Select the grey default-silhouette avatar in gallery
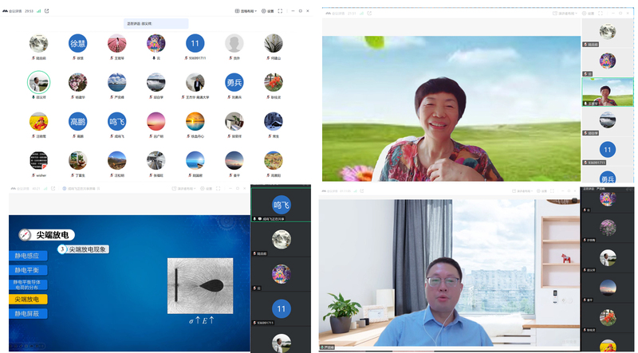 coord(234,43)
